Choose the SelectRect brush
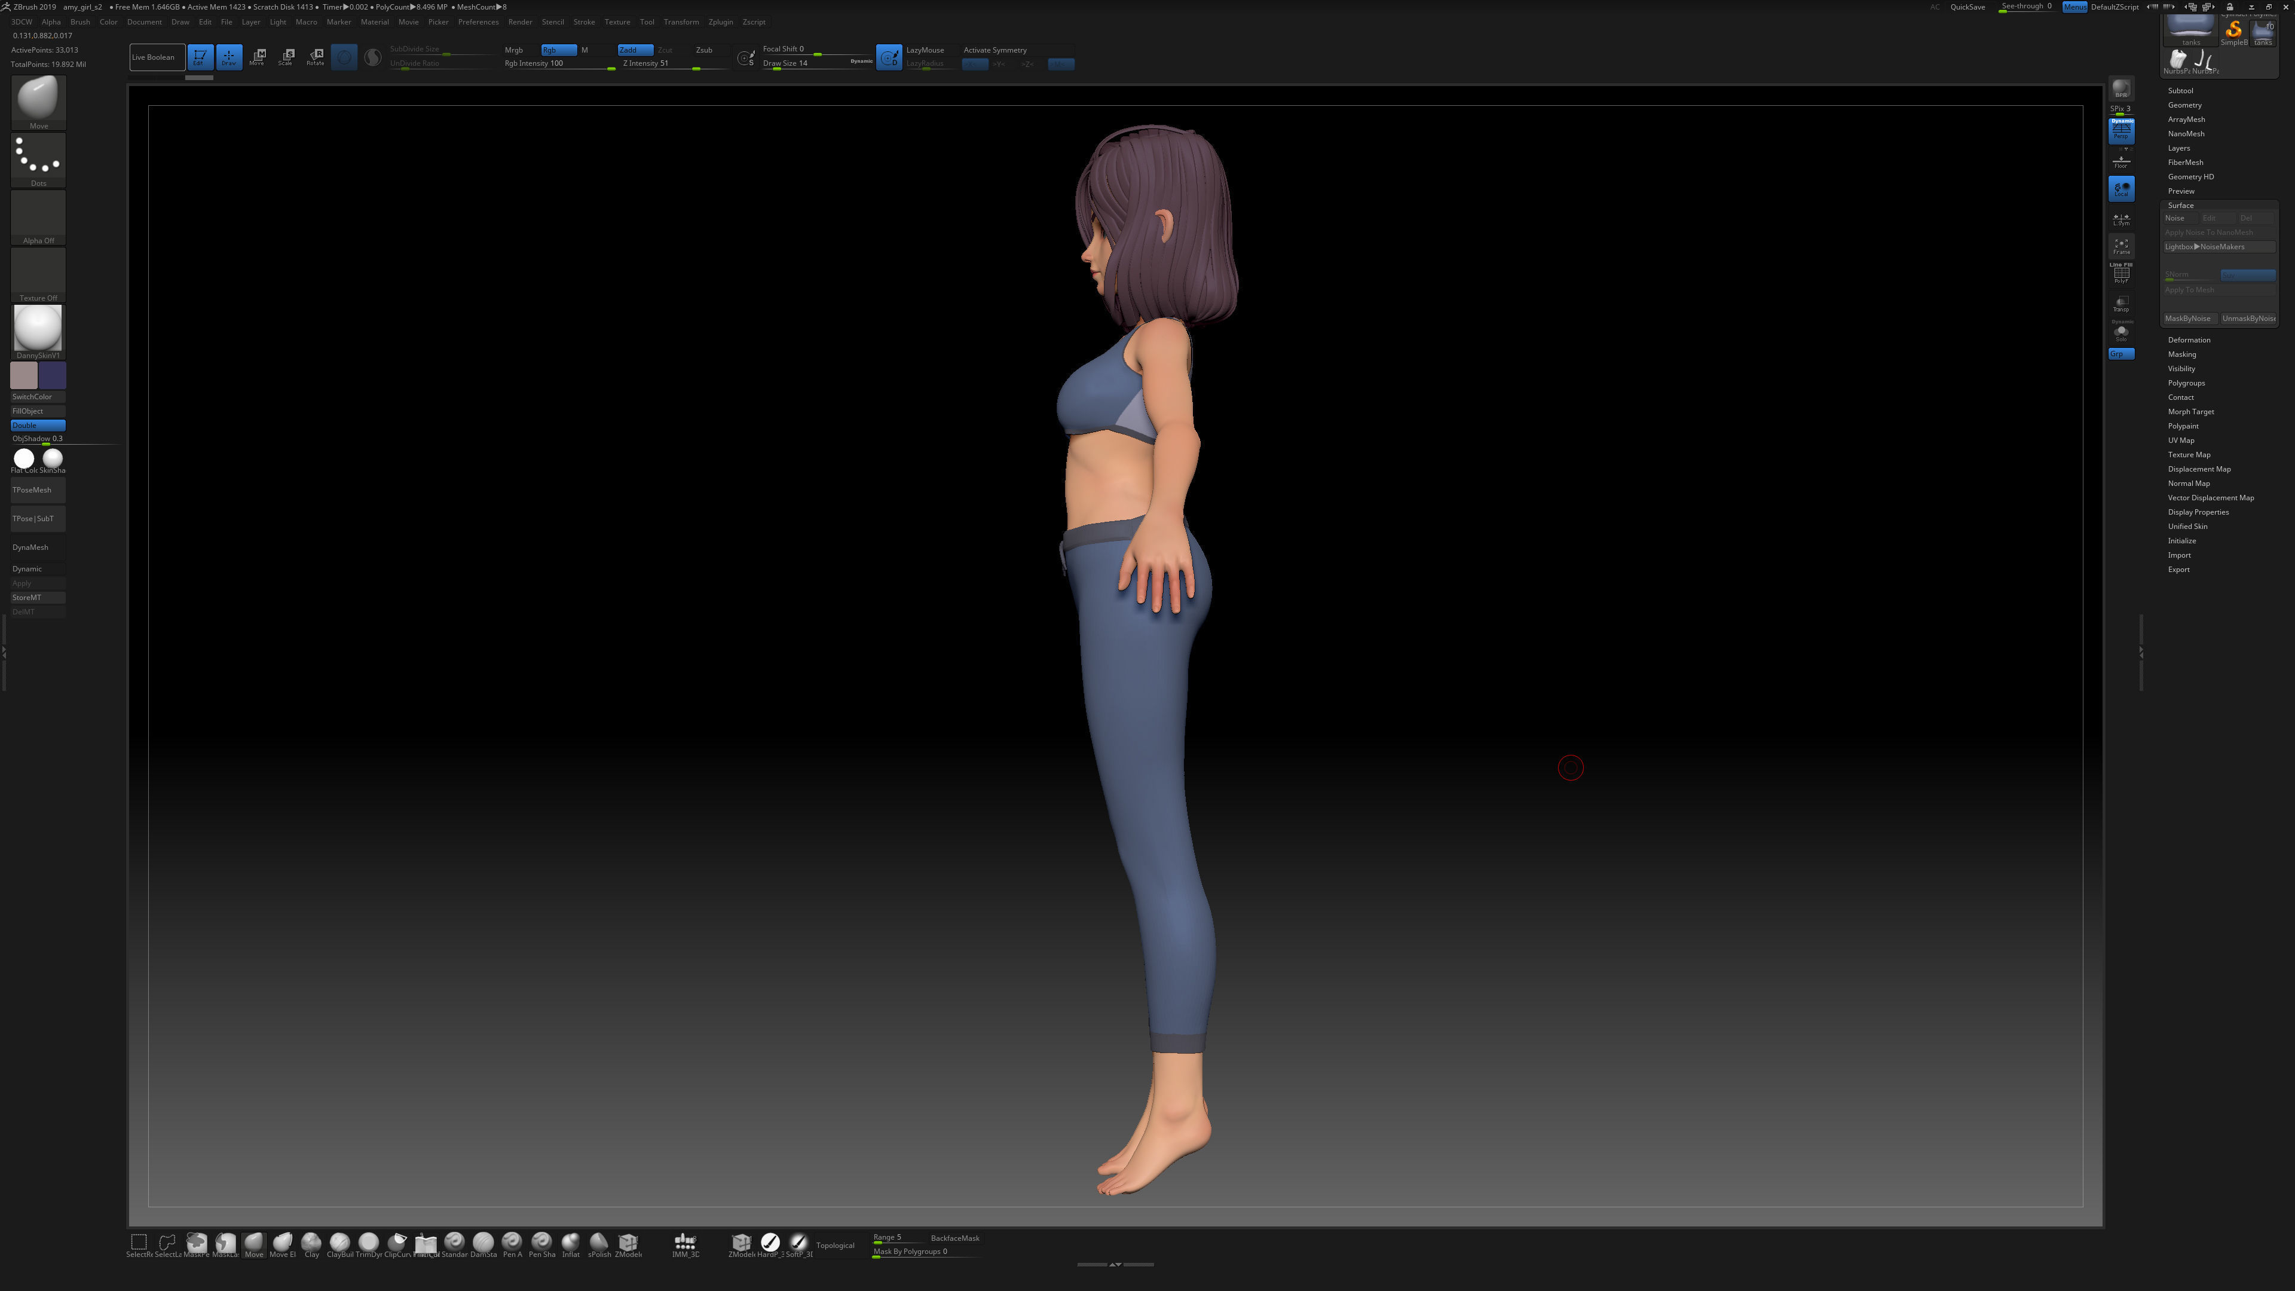 click(x=139, y=1244)
